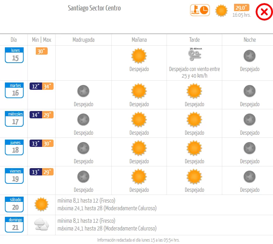
Task: Select the miércoles 17 date badge
Action: pyautogui.click(x=14, y=119)
